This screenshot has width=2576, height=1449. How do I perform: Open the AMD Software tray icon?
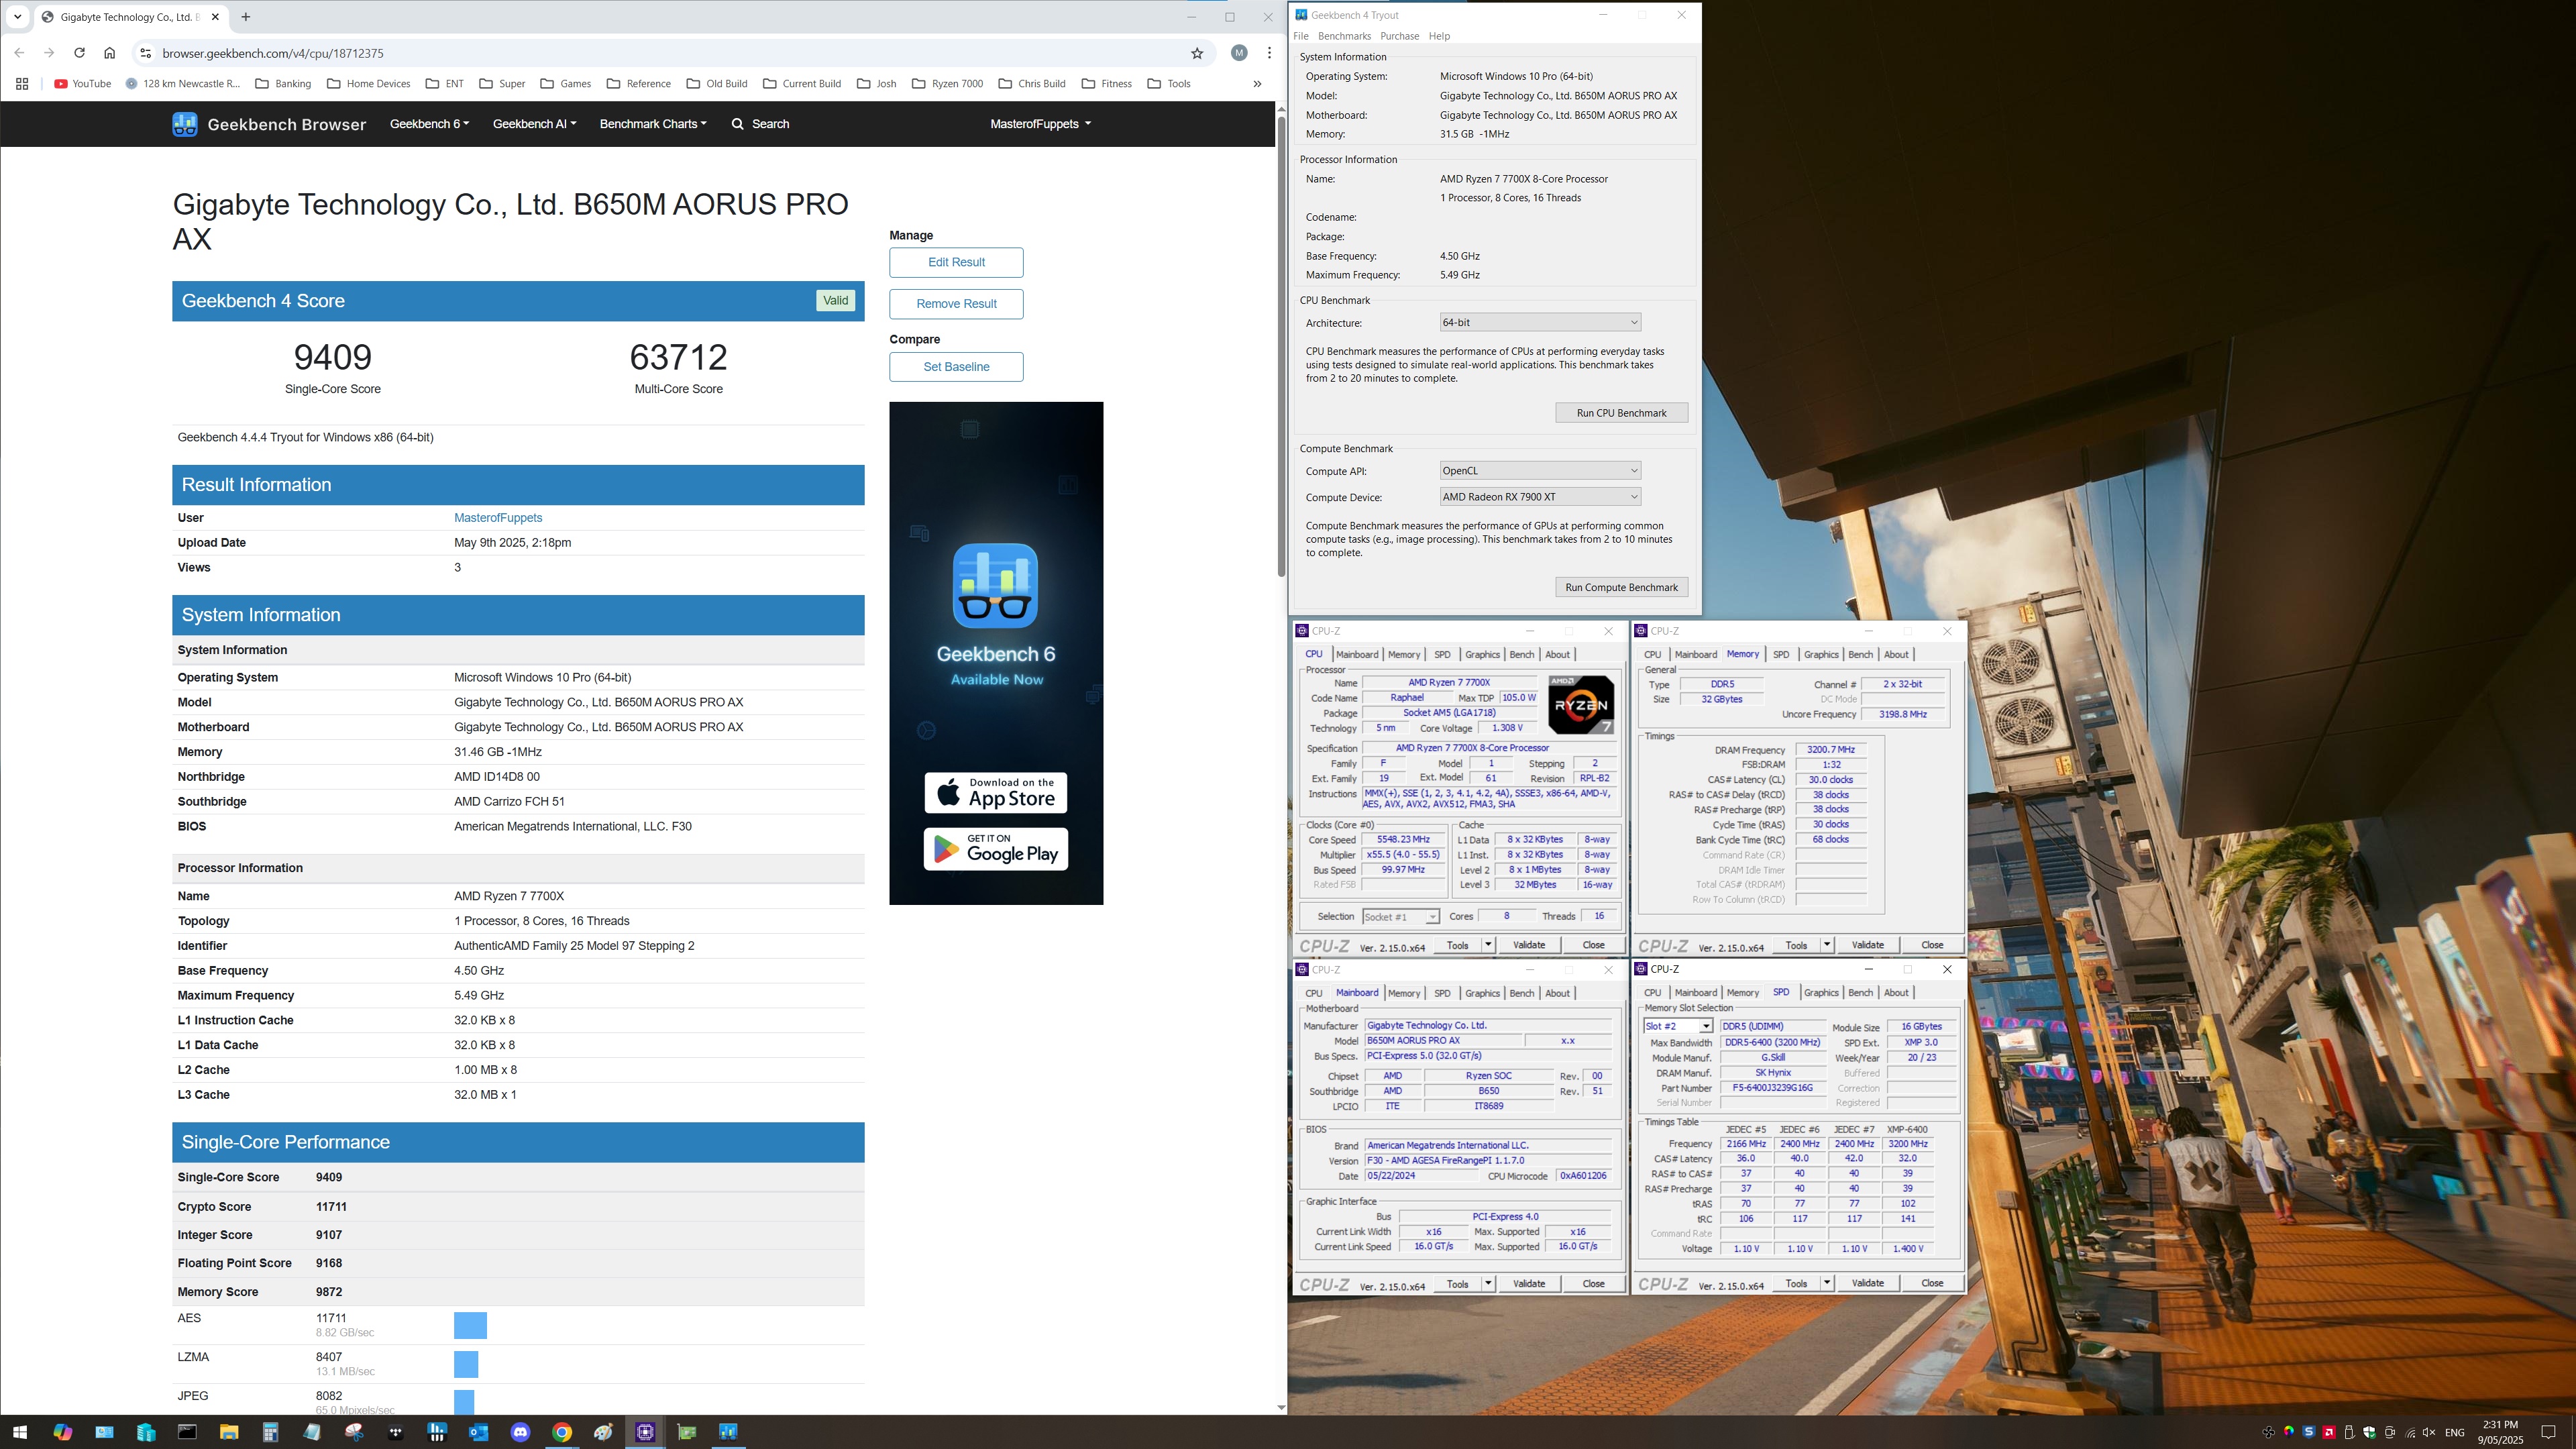2329,1432
